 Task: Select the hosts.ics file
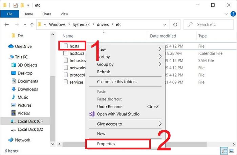(x=77, y=53)
